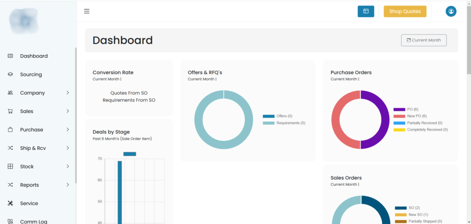Screen dimensions: 471x224
Task: Click the Sales Orders card title
Action: coord(346,178)
